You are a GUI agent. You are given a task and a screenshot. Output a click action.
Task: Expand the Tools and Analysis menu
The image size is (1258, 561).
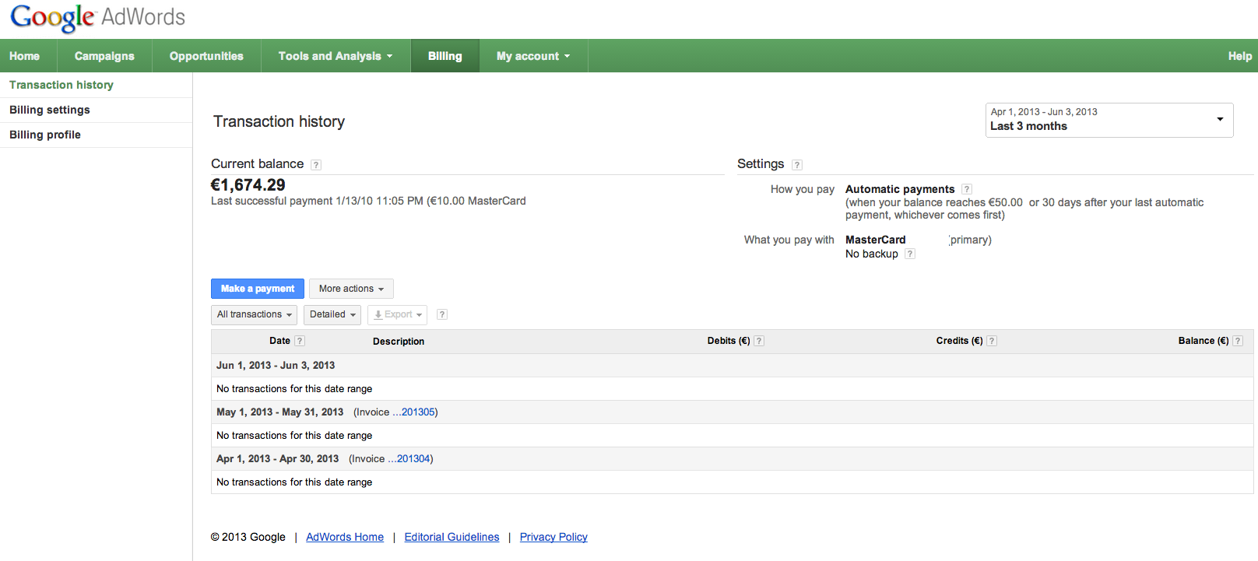tap(336, 56)
